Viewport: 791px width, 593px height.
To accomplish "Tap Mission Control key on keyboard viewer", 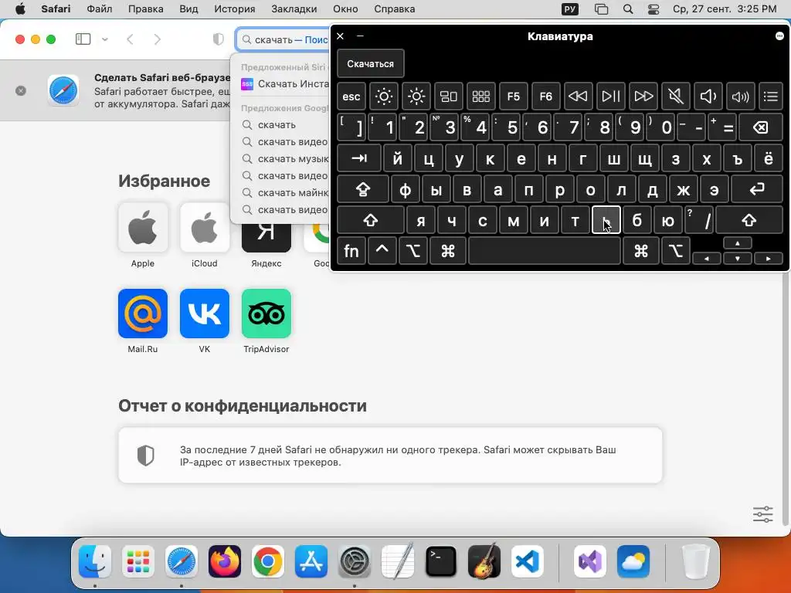I will (x=449, y=97).
